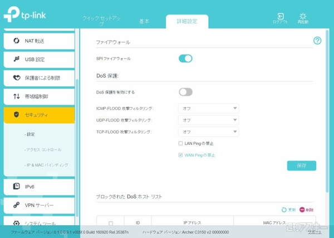Tick the select-all checkbox in table header
This screenshot has height=238, width=334.
[x=111, y=223]
